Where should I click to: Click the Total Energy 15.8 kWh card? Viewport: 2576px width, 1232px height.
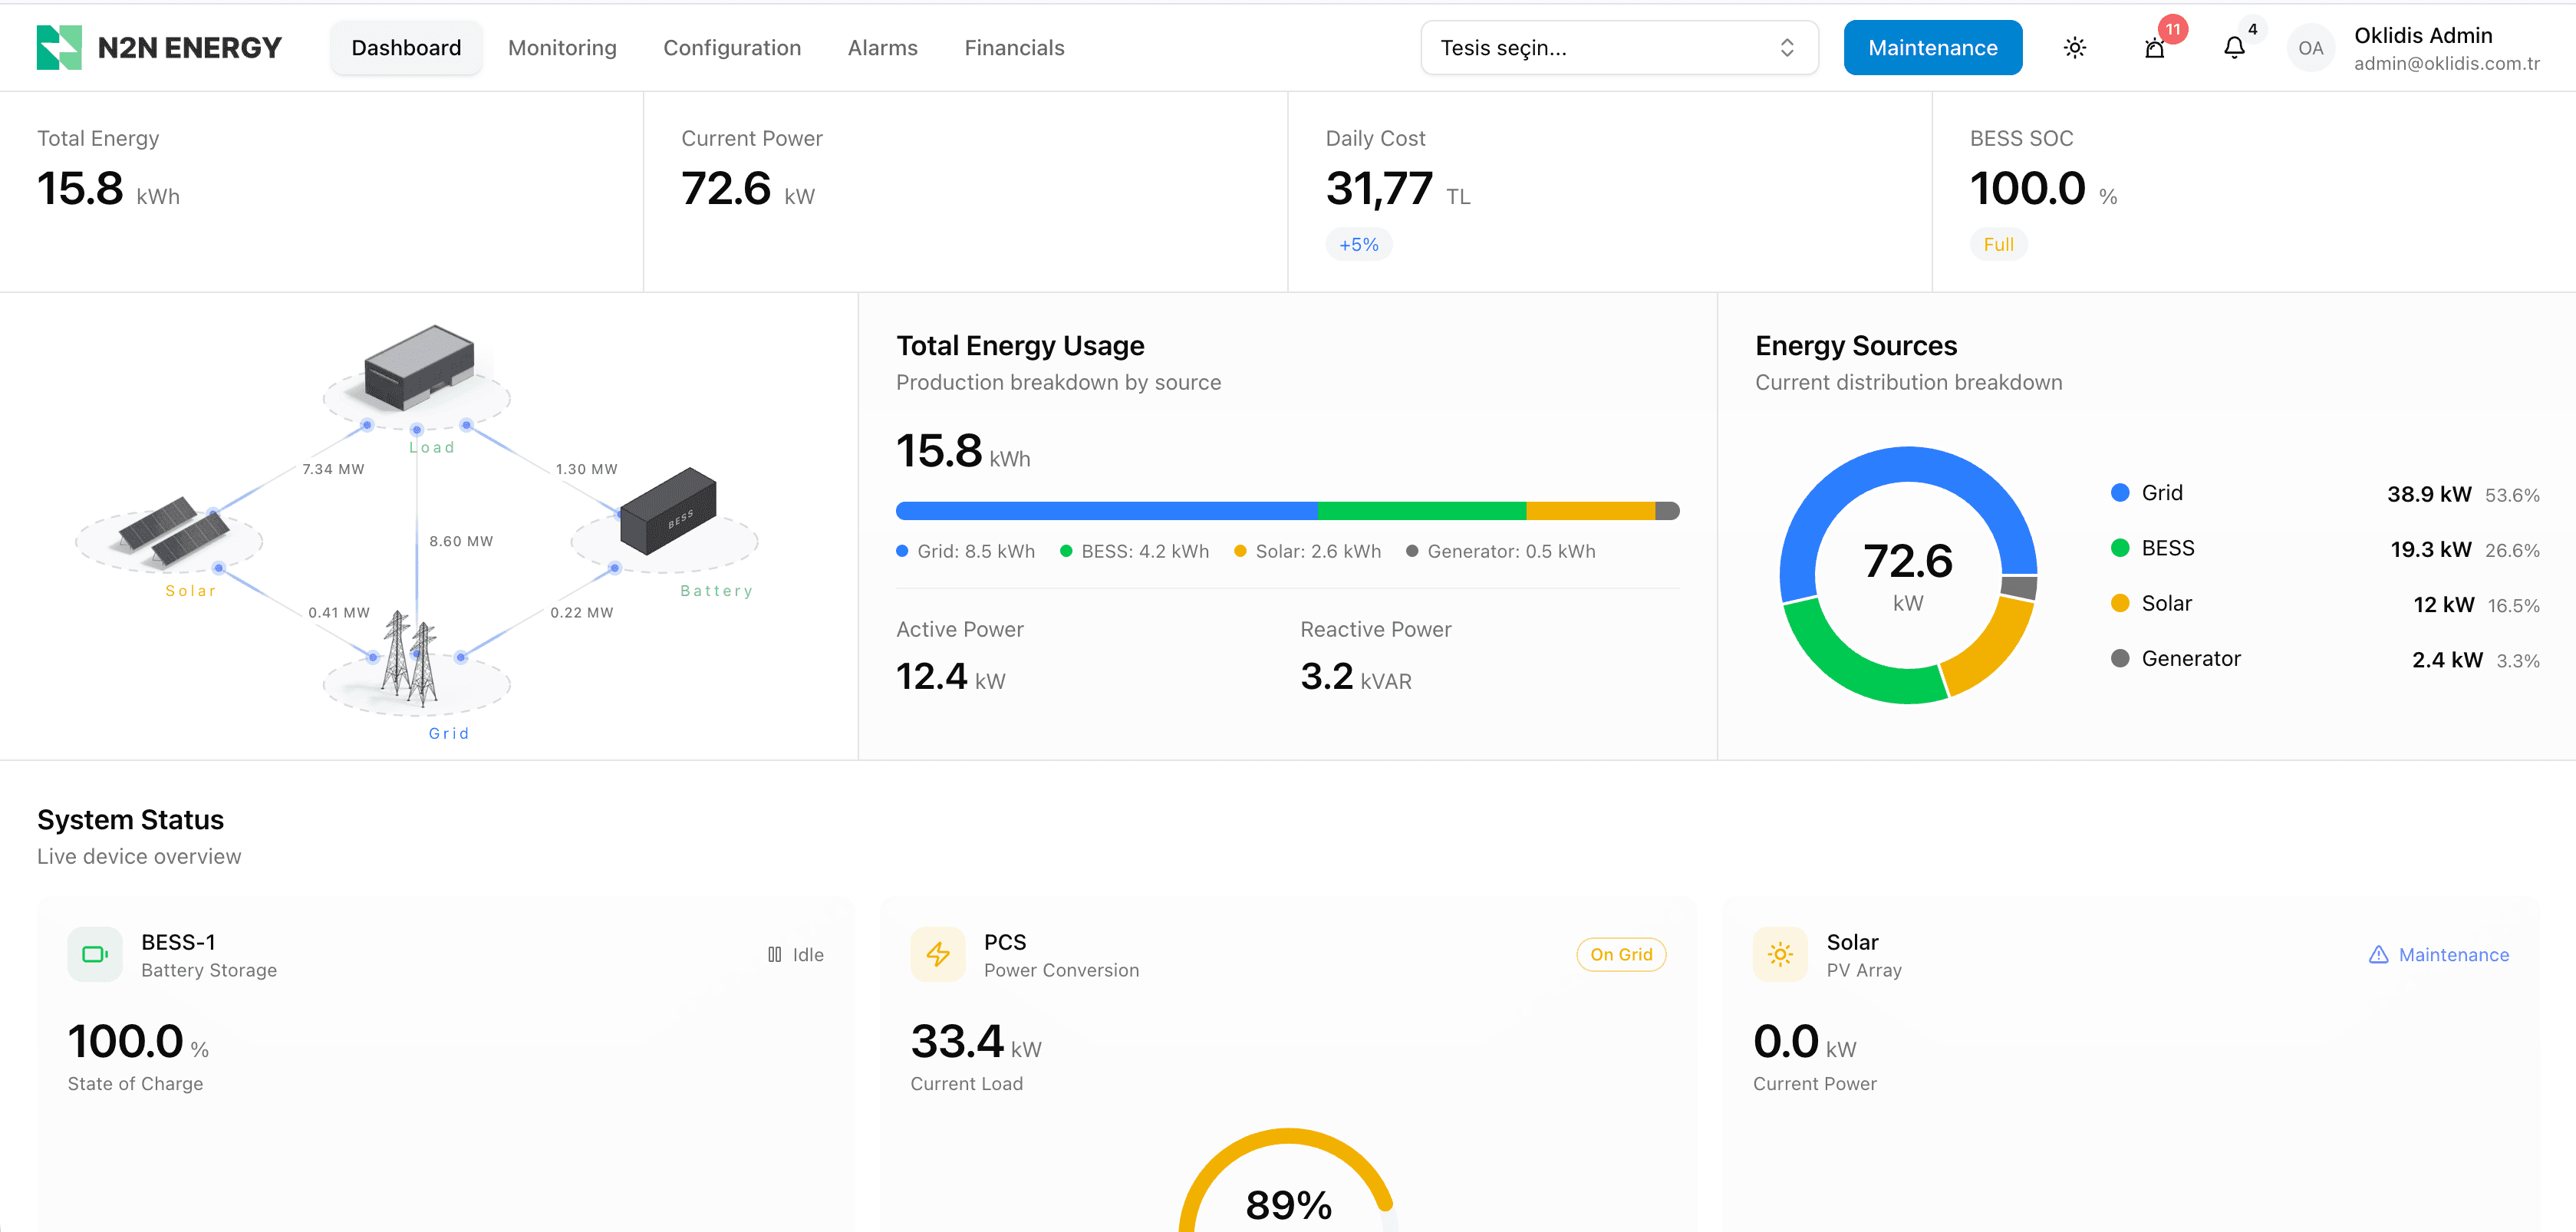click(x=321, y=191)
